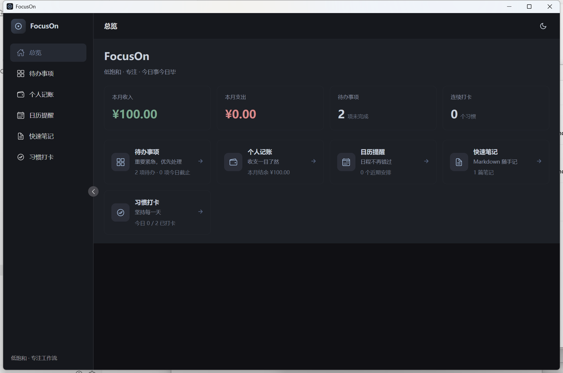Click the home icon beside 总览
The image size is (563, 373).
tap(21, 52)
